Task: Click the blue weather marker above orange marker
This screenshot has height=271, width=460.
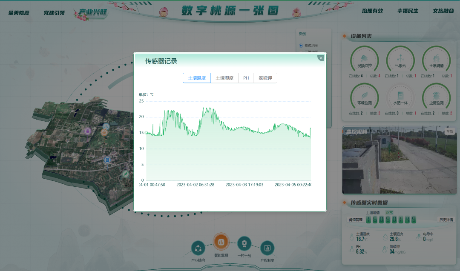Action: pyautogui.click(x=106, y=126)
